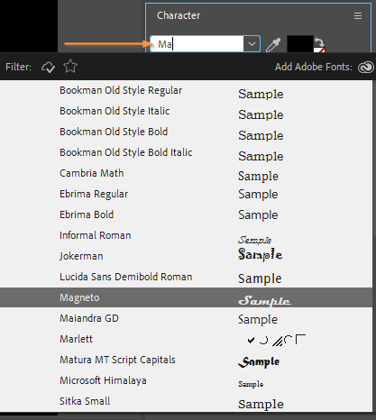Select the Magneto font
376x420 pixels.
[186, 297]
